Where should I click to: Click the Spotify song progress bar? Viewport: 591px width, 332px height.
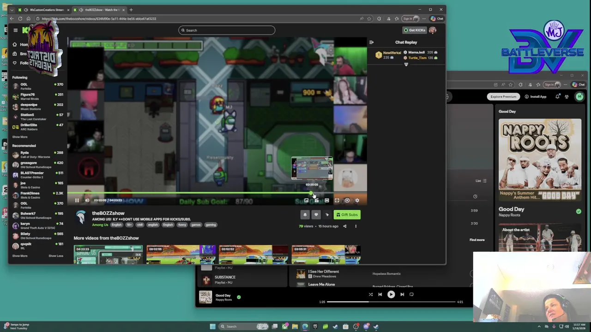pos(392,302)
